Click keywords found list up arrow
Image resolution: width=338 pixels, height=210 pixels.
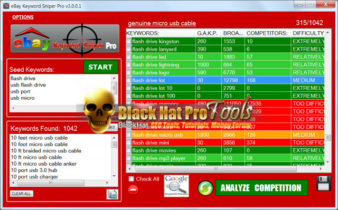click(114, 137)
